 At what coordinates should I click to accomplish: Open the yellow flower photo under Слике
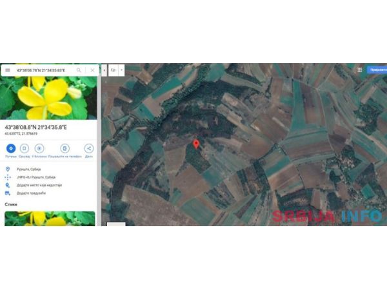(x=50, y=218)
